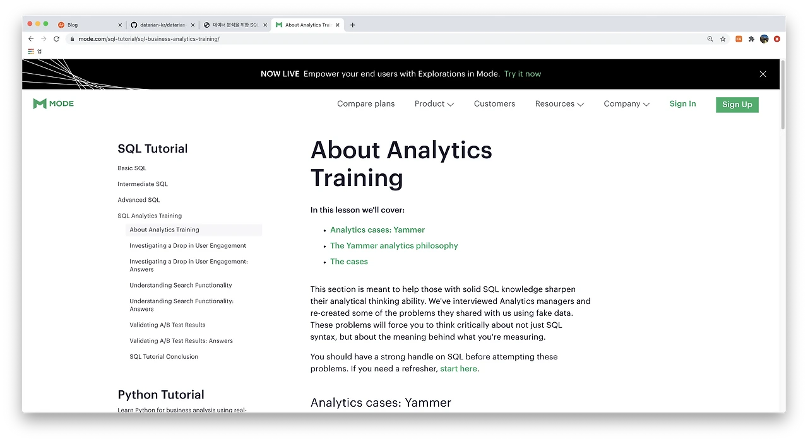Image resolution: width=808 pixels, height=442 pixels.
Task: Open Basic SQL in sidebar
Action: (x=132, y=168)
